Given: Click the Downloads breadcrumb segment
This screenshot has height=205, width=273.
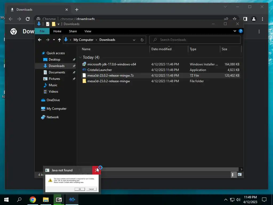Looking at the screenshot, I should pos(107,40).
